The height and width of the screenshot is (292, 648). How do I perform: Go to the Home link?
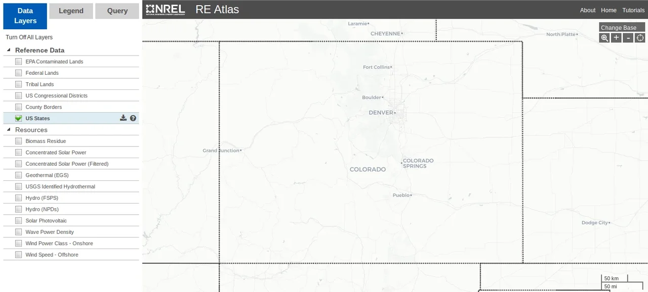pyautogui.click(x=609, y=10)
